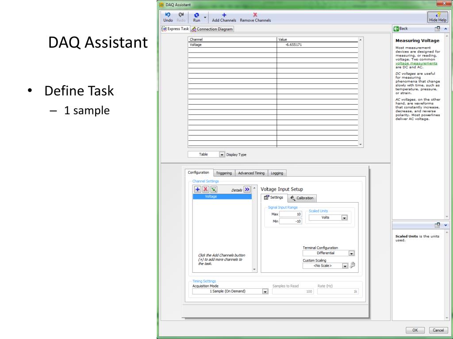The image size is (453, 339).
Task: Switch to the Express Task tab
Action: click(x=175, y=29)
